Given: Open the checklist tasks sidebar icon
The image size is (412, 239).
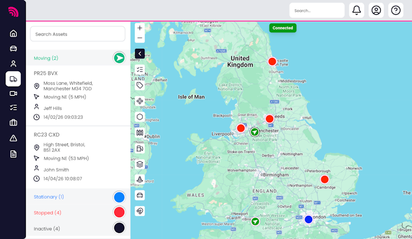Looking at the screenshot, I should 13,107.
